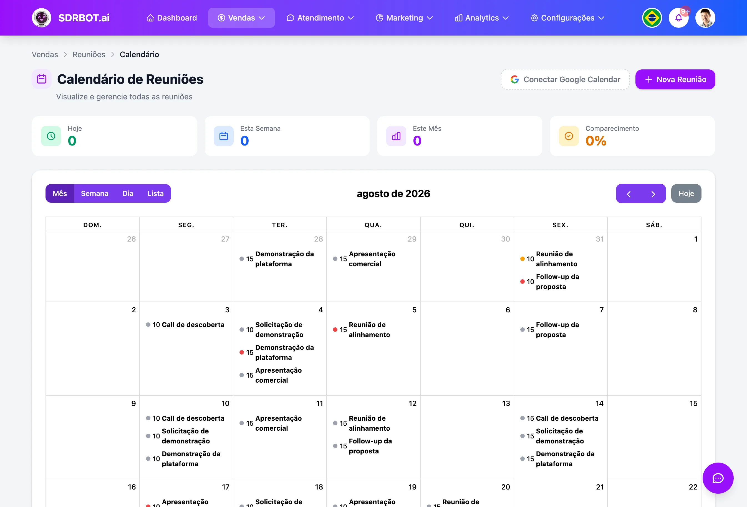Open Follow-up da proposta event on day 7
Image resolution: width=747 pixels, height=507 pixels.
coord(560,330)
